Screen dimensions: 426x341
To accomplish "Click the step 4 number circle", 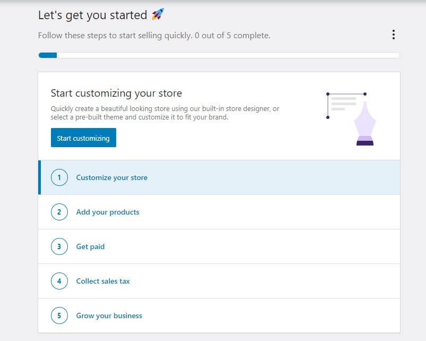I will 59,281.
